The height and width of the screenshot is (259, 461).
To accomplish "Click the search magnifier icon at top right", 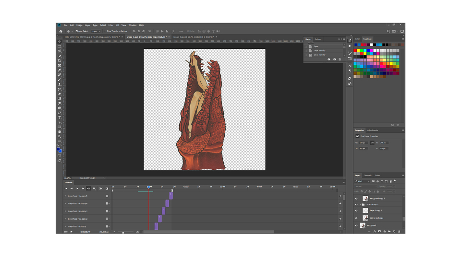I will pos(388,31).
